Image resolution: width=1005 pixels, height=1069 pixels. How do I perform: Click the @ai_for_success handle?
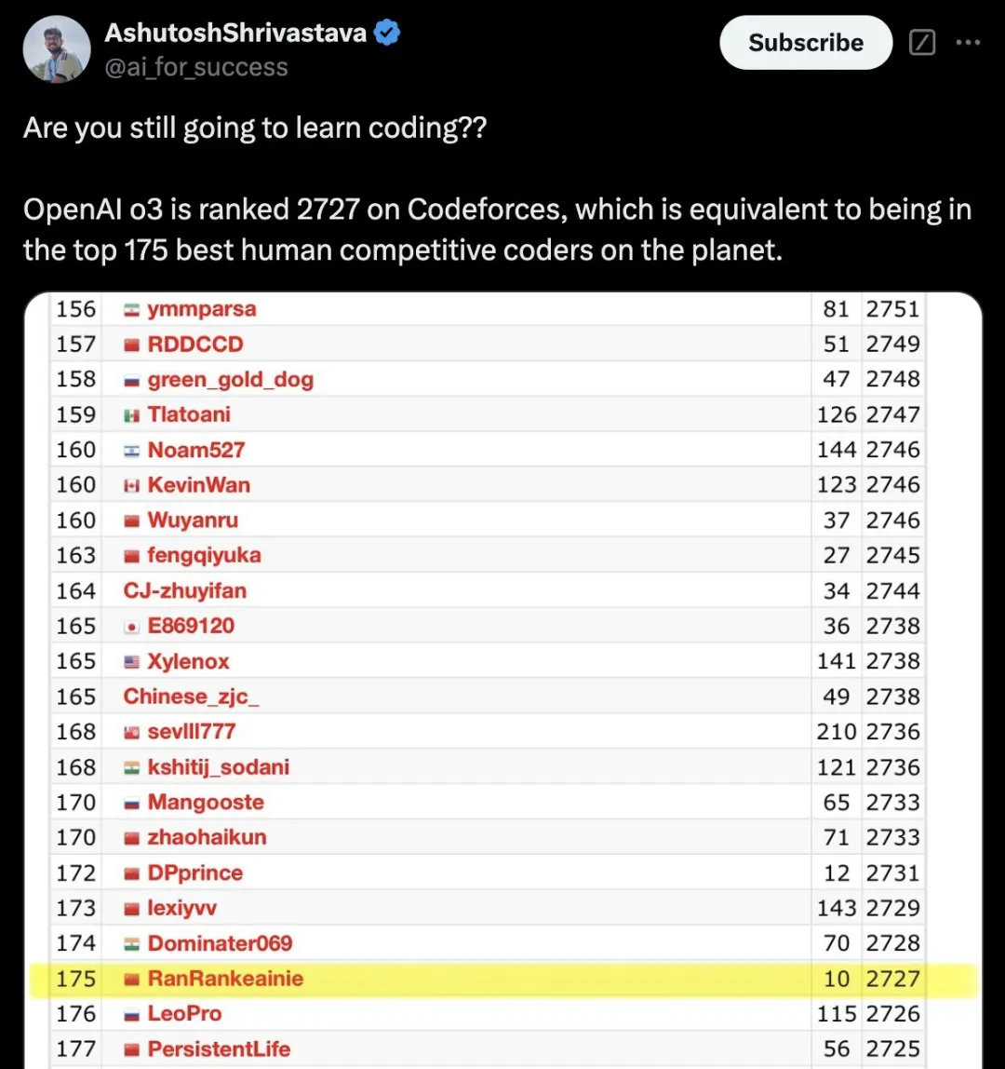(x=196, y=67)
